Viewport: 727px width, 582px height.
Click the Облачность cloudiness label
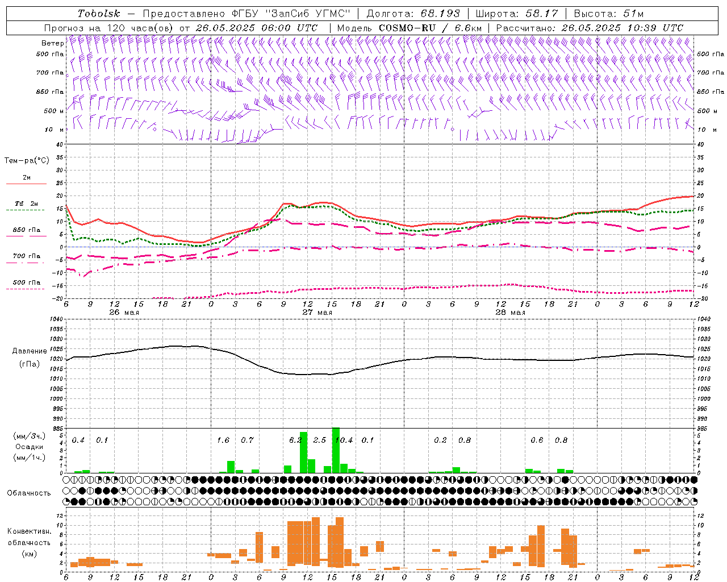(29, 493)
